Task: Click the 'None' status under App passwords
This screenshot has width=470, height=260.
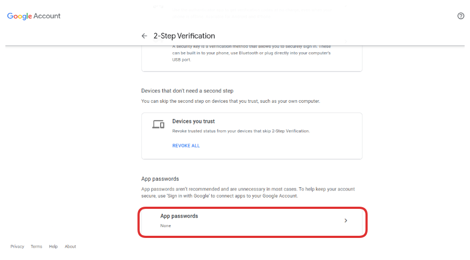Action: point(165,226)
